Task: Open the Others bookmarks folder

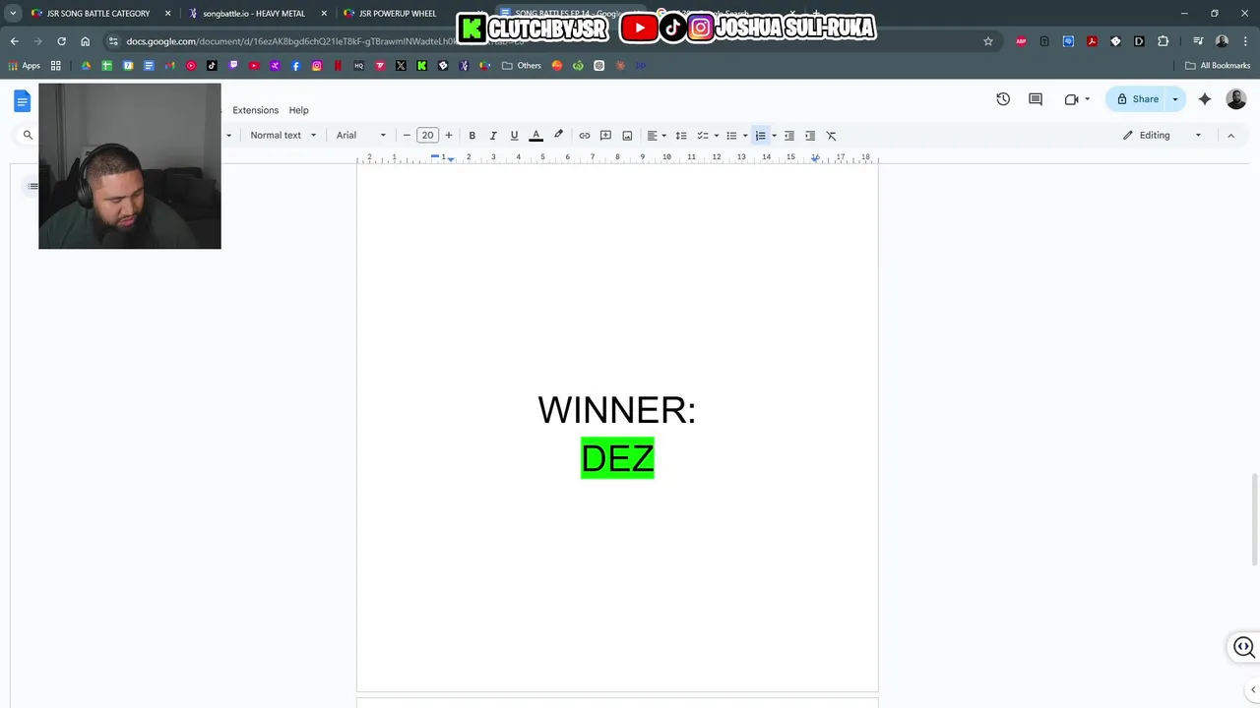Action: [522, 66]
